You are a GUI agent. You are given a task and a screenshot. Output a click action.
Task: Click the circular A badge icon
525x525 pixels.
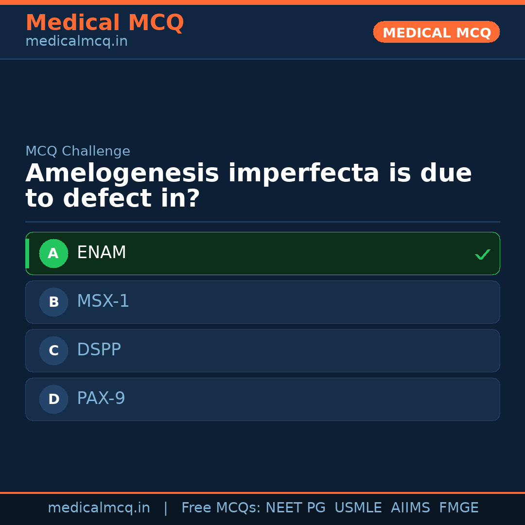pos(53,253)
